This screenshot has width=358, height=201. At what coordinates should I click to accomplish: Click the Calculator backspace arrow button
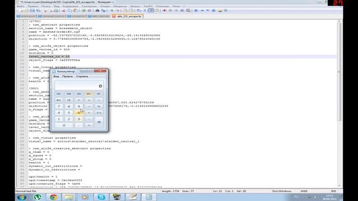coord(59,100)
